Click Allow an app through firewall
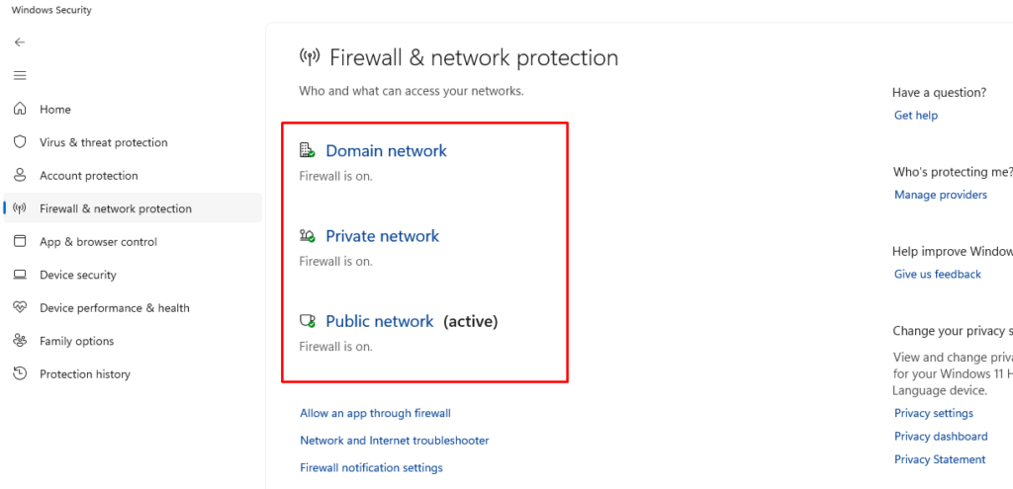Image resolution: width=1013 pixels, height=489 pixels. [x=375, y=413]
